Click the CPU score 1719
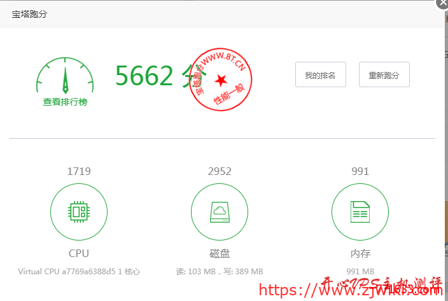 79,171
